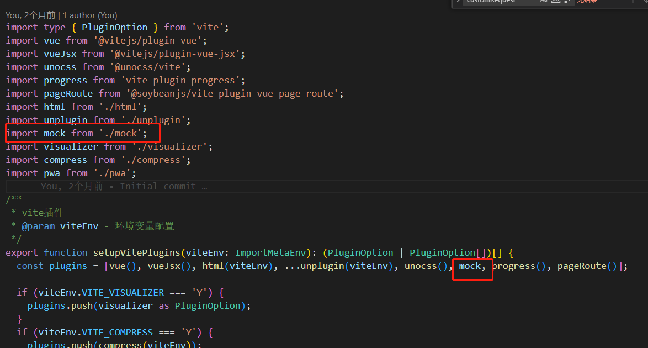
Task: Click 'pageRoute()' call in the plugins array
Action: pyautogui.click(x=587, y=266)
